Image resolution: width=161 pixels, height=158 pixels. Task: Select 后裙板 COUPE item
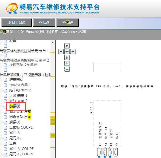(x=21, y=127)
